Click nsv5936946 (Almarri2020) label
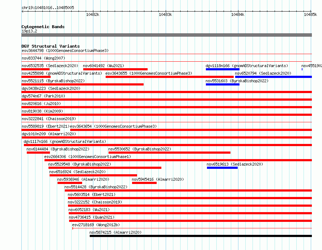The width and height of the screenshot is (322, 250). (x=83, y=179)
